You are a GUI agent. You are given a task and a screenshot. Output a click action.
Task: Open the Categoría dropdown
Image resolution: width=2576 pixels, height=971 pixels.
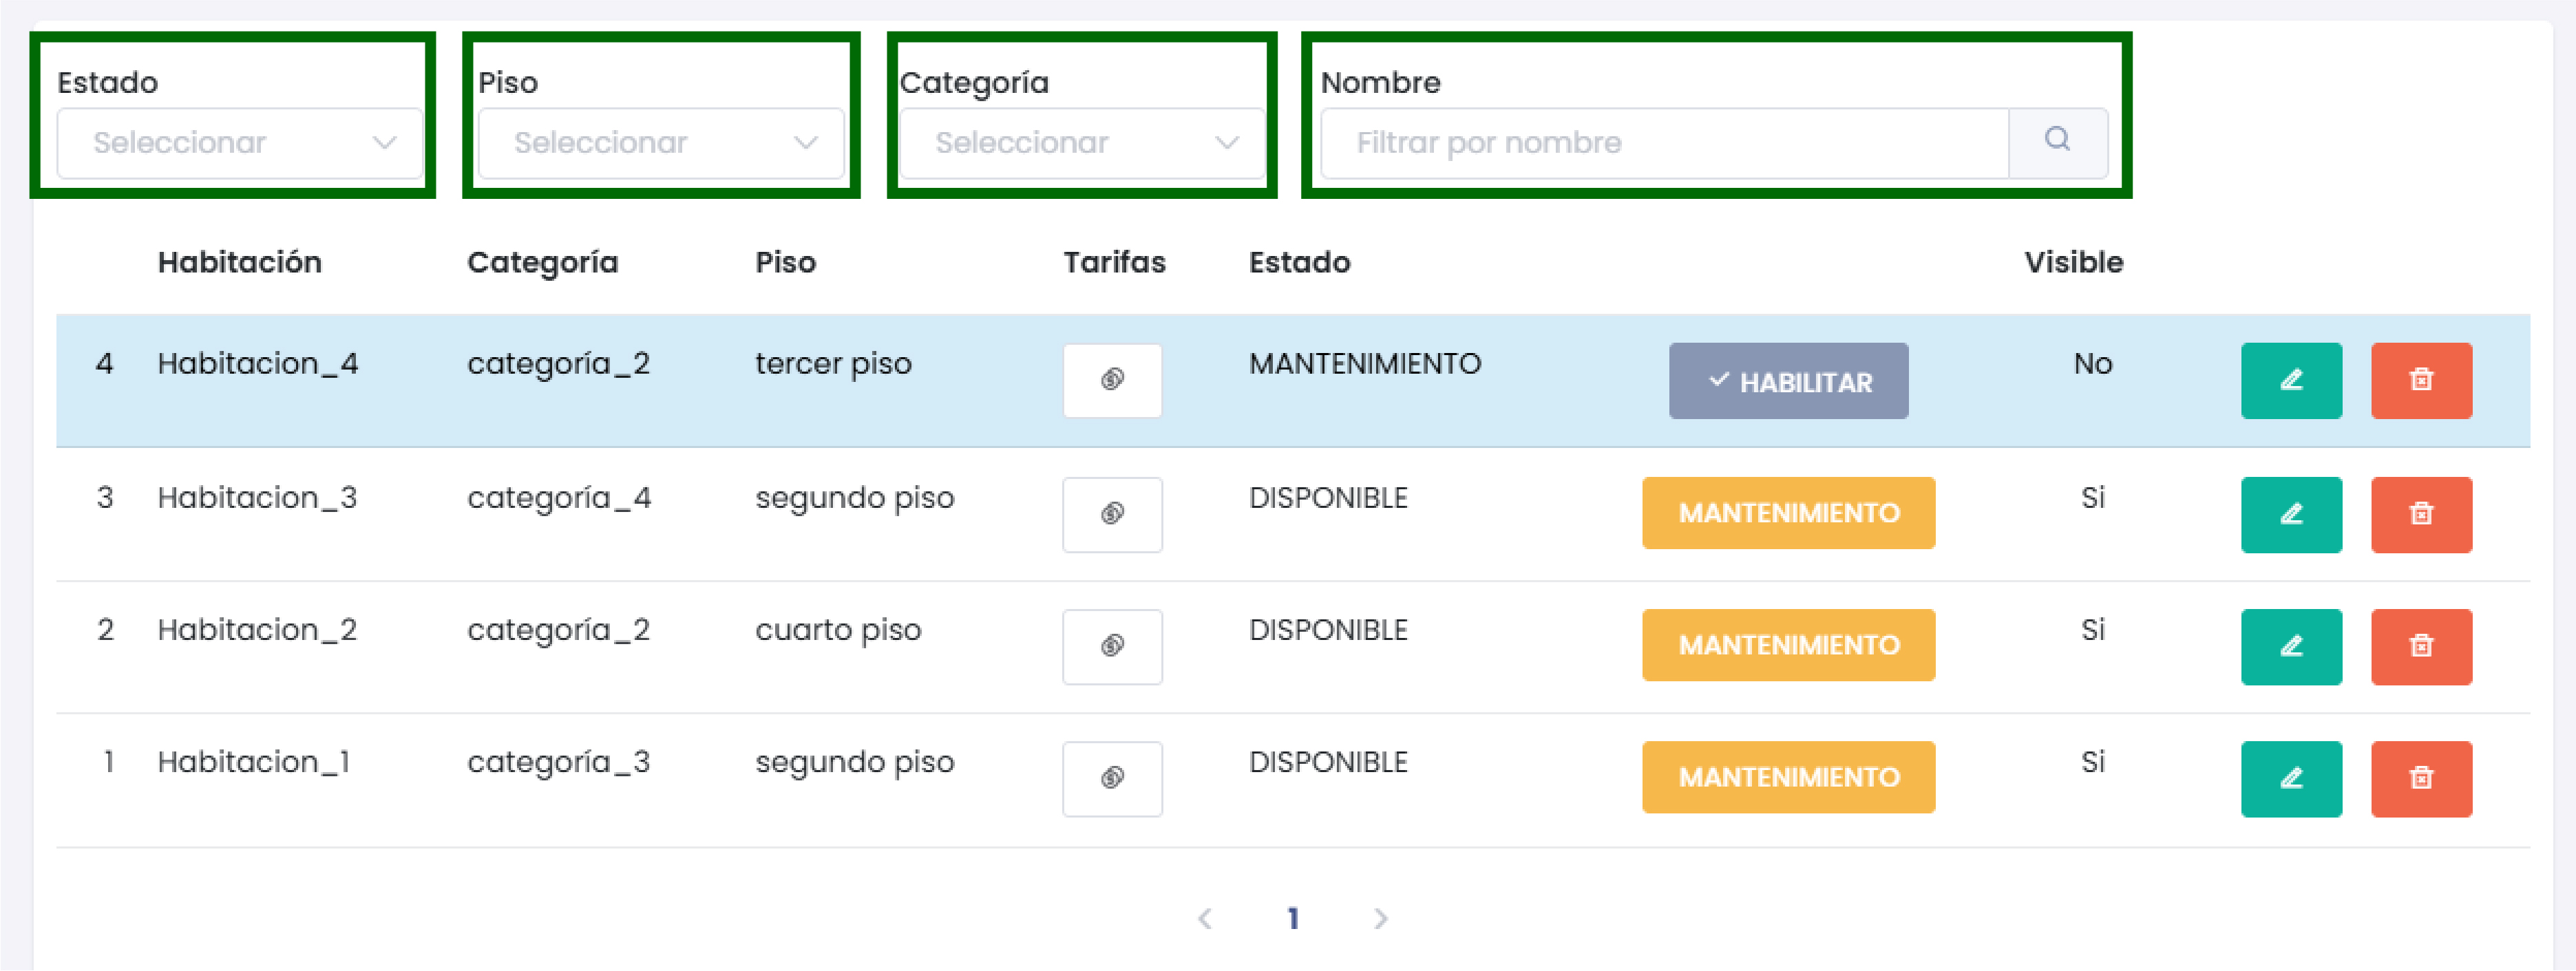click(1082, 142)
